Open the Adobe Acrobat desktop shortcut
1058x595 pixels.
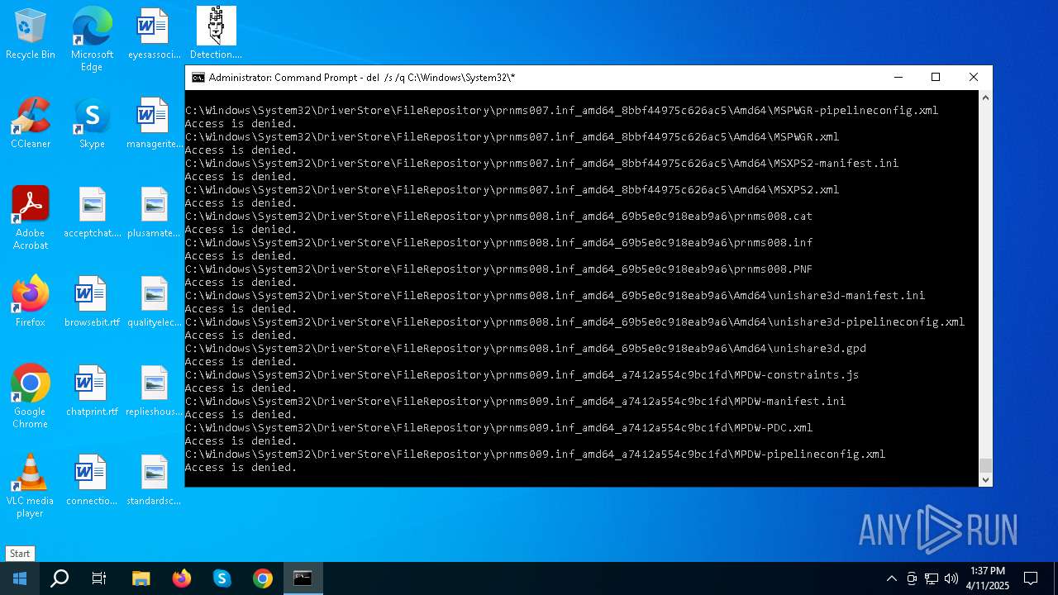tap(31, 218)
